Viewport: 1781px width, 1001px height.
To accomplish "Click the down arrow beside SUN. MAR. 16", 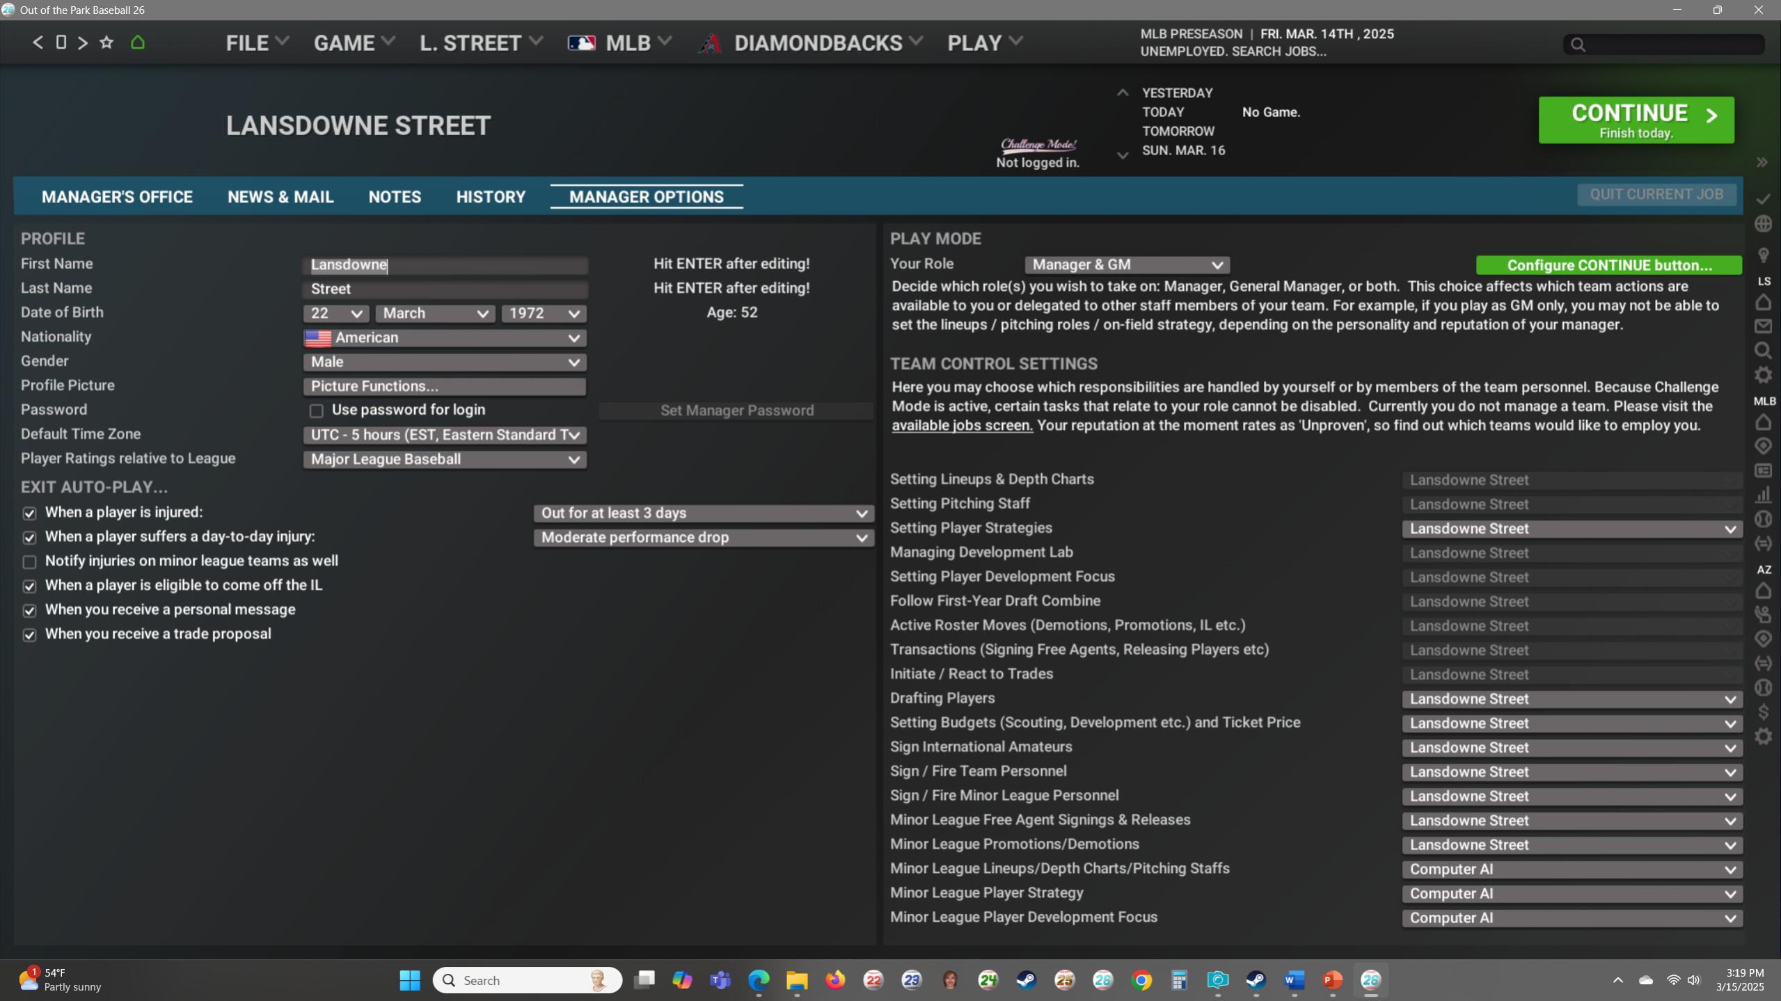I will coord(1122,155).
